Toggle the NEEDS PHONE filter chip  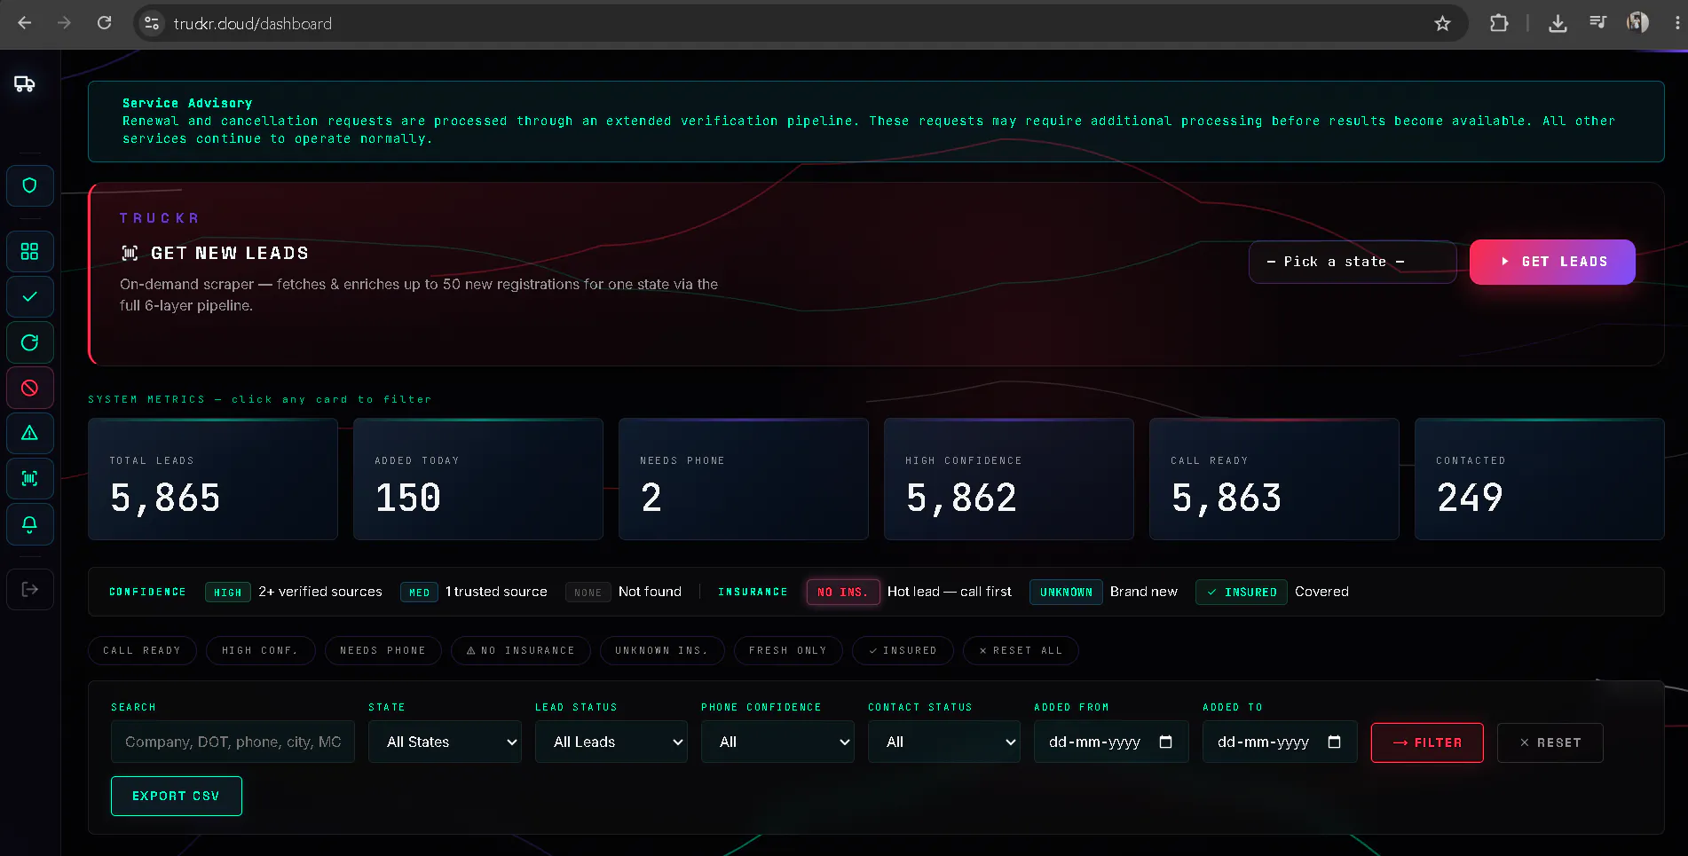(383, 651)
